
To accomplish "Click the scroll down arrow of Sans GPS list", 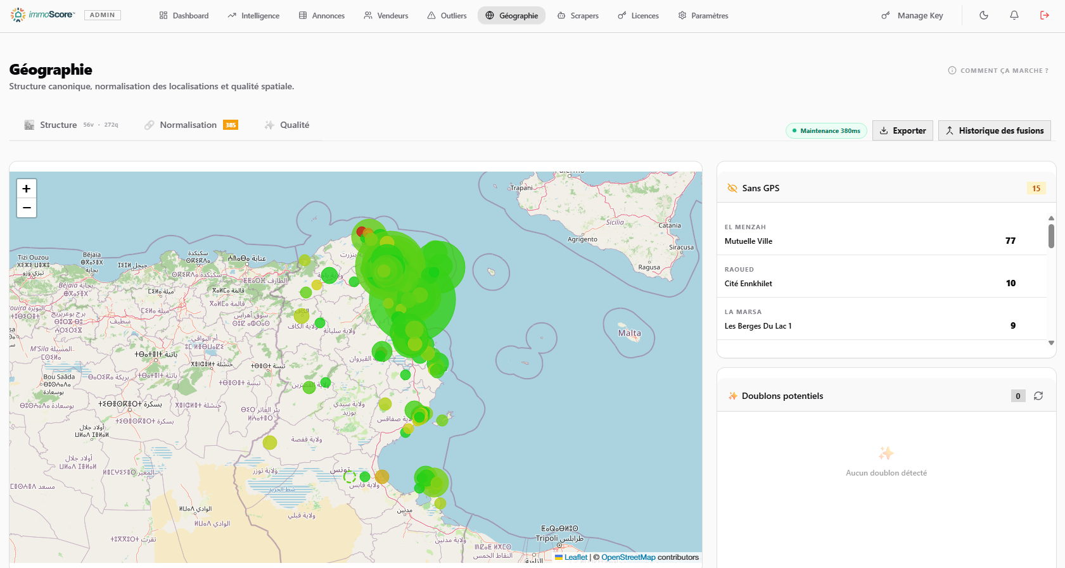I will pyautogui.click(x=1051, y=343).
